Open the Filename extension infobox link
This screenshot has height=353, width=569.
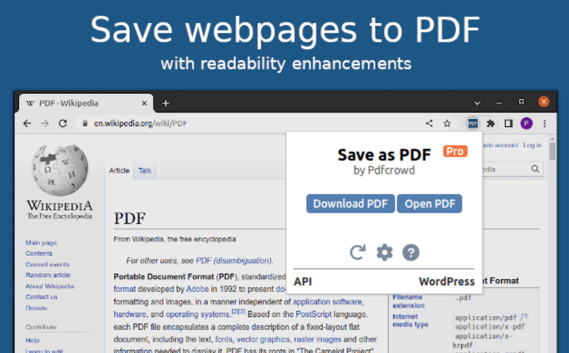tap(408, 301)
